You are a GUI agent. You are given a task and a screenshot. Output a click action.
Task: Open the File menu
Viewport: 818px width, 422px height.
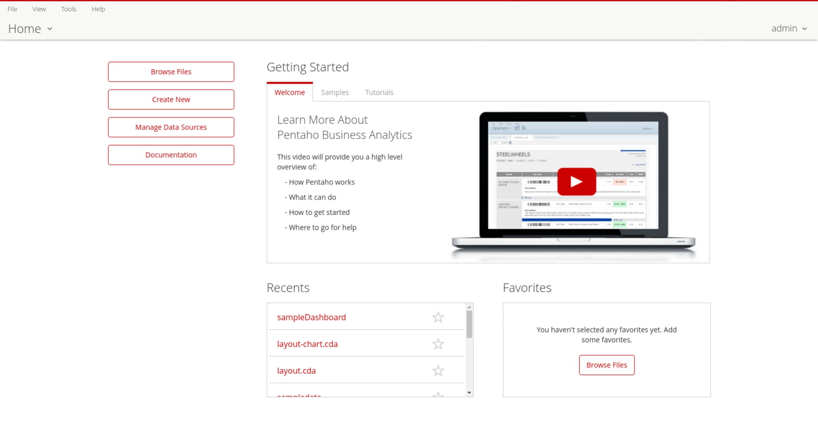point(12,9)
